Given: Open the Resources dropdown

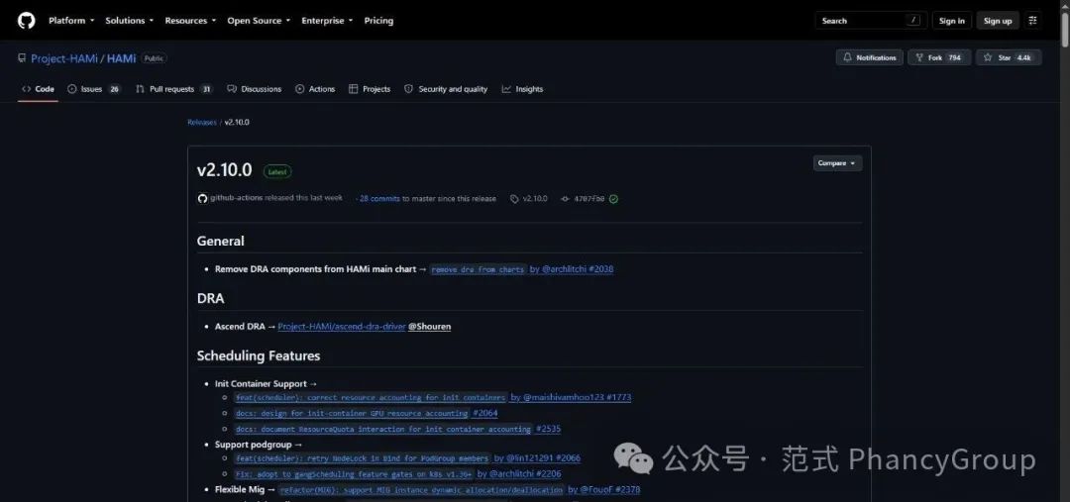Looking at the screenshot, I should (190, 21).
